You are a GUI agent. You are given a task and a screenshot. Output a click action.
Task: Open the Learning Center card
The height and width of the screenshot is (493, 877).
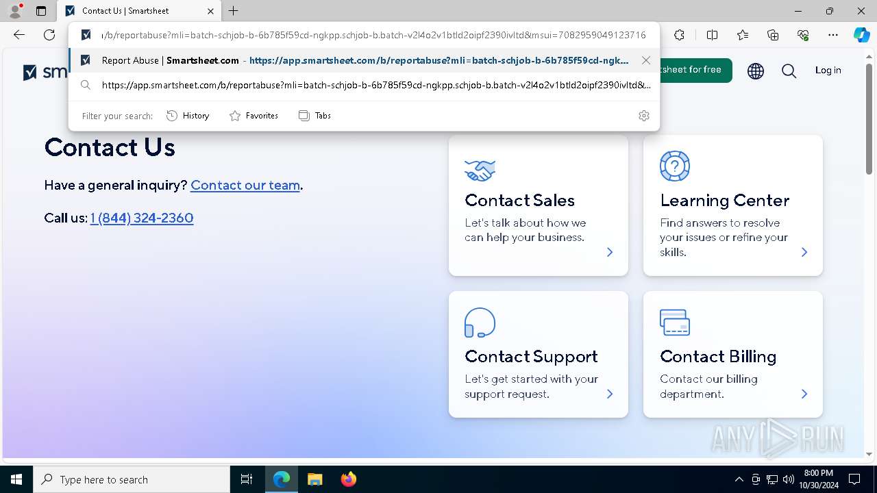tap(733, 205)
